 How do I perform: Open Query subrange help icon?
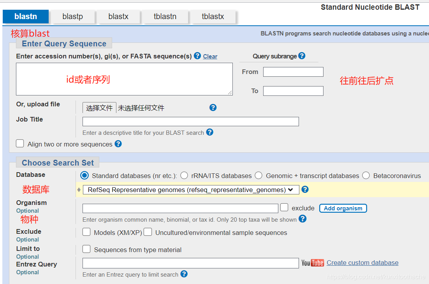(x=301, y=56)
